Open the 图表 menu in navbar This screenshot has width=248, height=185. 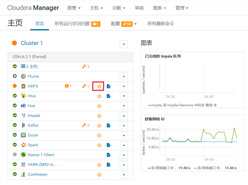click(x=159, y=8)
